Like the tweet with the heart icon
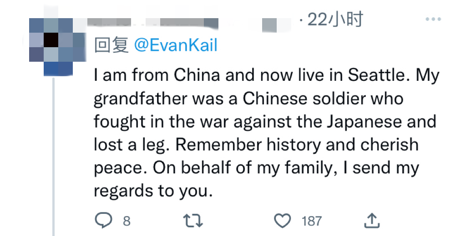Viewport: 466px width, 236px height. (x=283, y=221)
